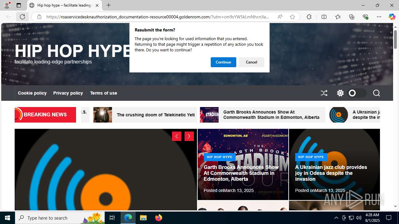The width and height of the screenshot is (399, 224).
Task: Open Terms of use menu item
Action: click(103, 93)
